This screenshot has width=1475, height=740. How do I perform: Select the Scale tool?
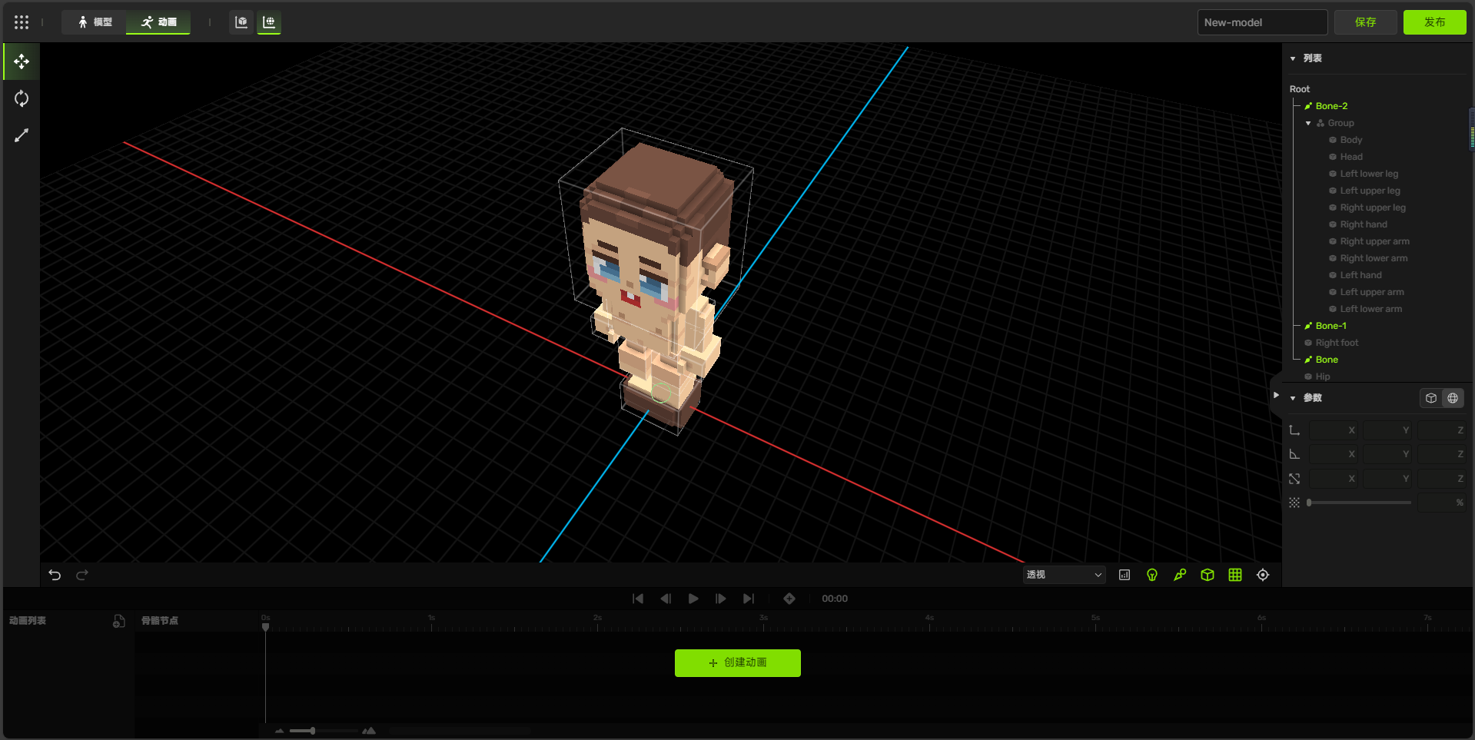[x=22, y=135]
